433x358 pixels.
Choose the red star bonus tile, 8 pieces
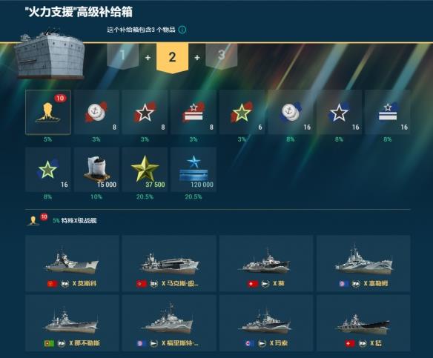click(x=145, y=112)
